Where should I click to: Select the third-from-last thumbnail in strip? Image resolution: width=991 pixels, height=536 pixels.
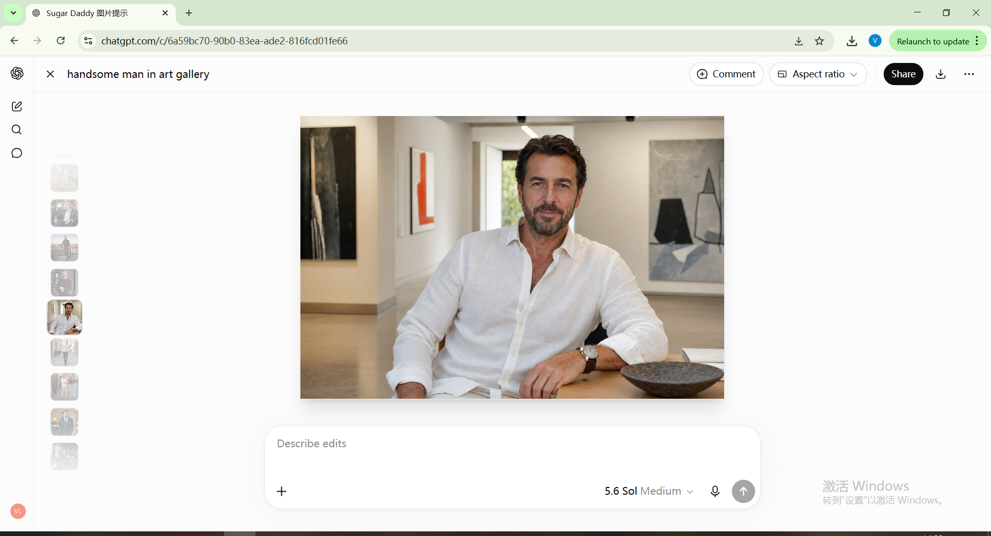[65, 387]
